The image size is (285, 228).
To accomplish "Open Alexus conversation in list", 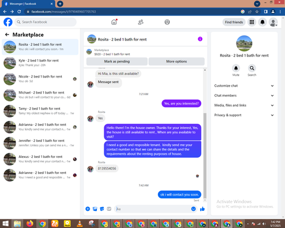I will (40, 159).
